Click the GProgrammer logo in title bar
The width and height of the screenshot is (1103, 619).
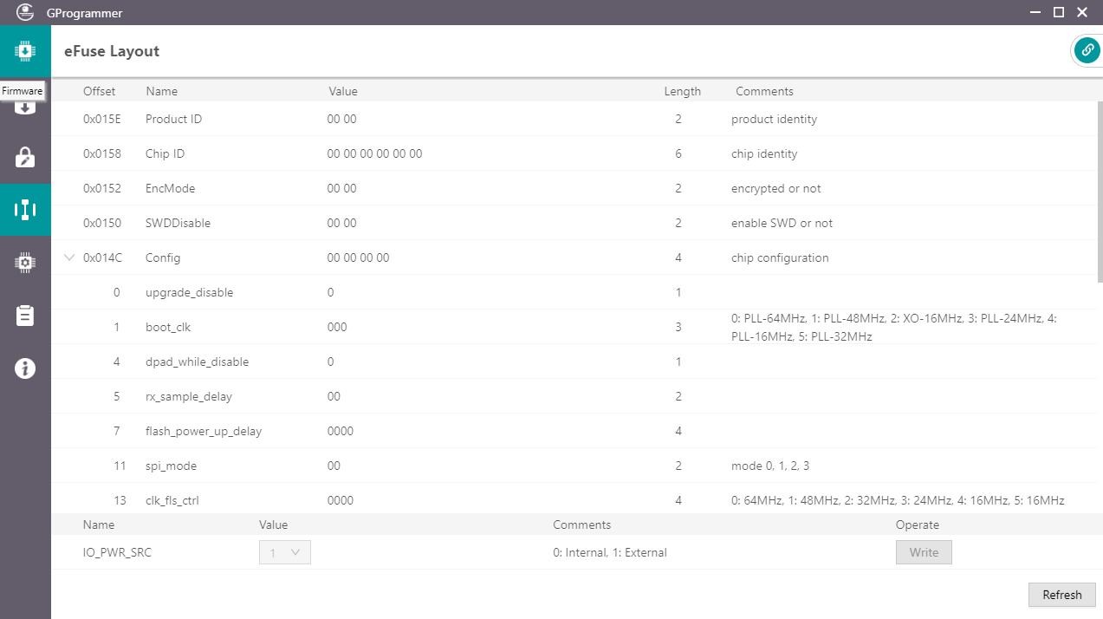pyautogui.click(x=25, y=12)
